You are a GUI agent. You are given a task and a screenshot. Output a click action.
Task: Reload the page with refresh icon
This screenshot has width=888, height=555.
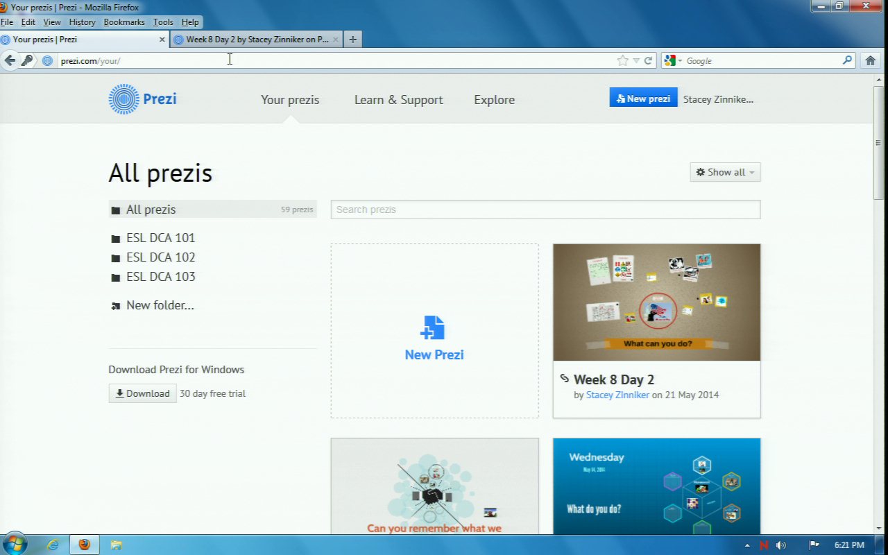[x=648, y=60]
